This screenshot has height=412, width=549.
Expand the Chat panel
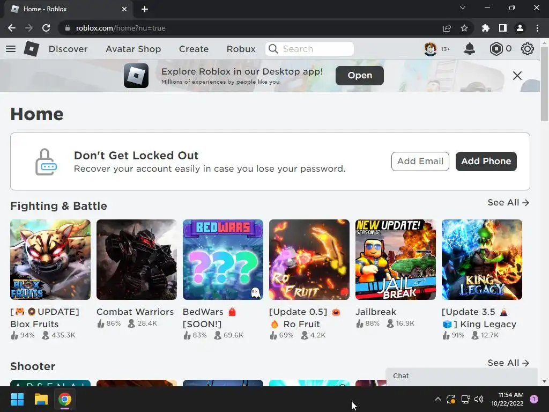[462, 377]
